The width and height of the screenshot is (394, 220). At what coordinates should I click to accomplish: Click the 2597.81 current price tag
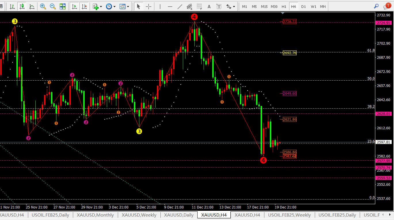click(384, 142)
